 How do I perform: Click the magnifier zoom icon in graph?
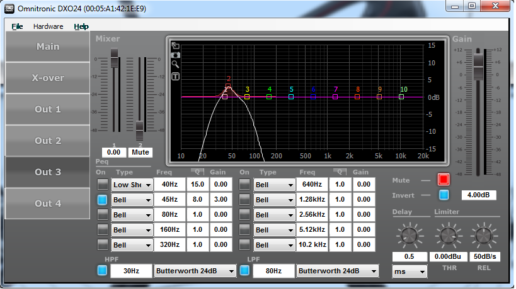click(x=175, y=64)
